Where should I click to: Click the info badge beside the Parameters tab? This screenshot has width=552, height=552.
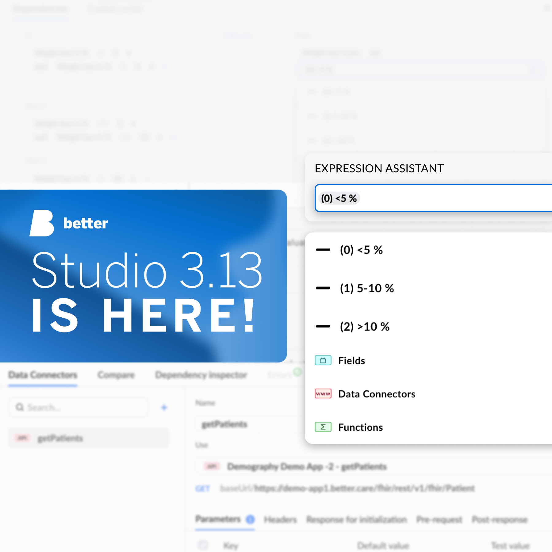[x=250, y=519]
